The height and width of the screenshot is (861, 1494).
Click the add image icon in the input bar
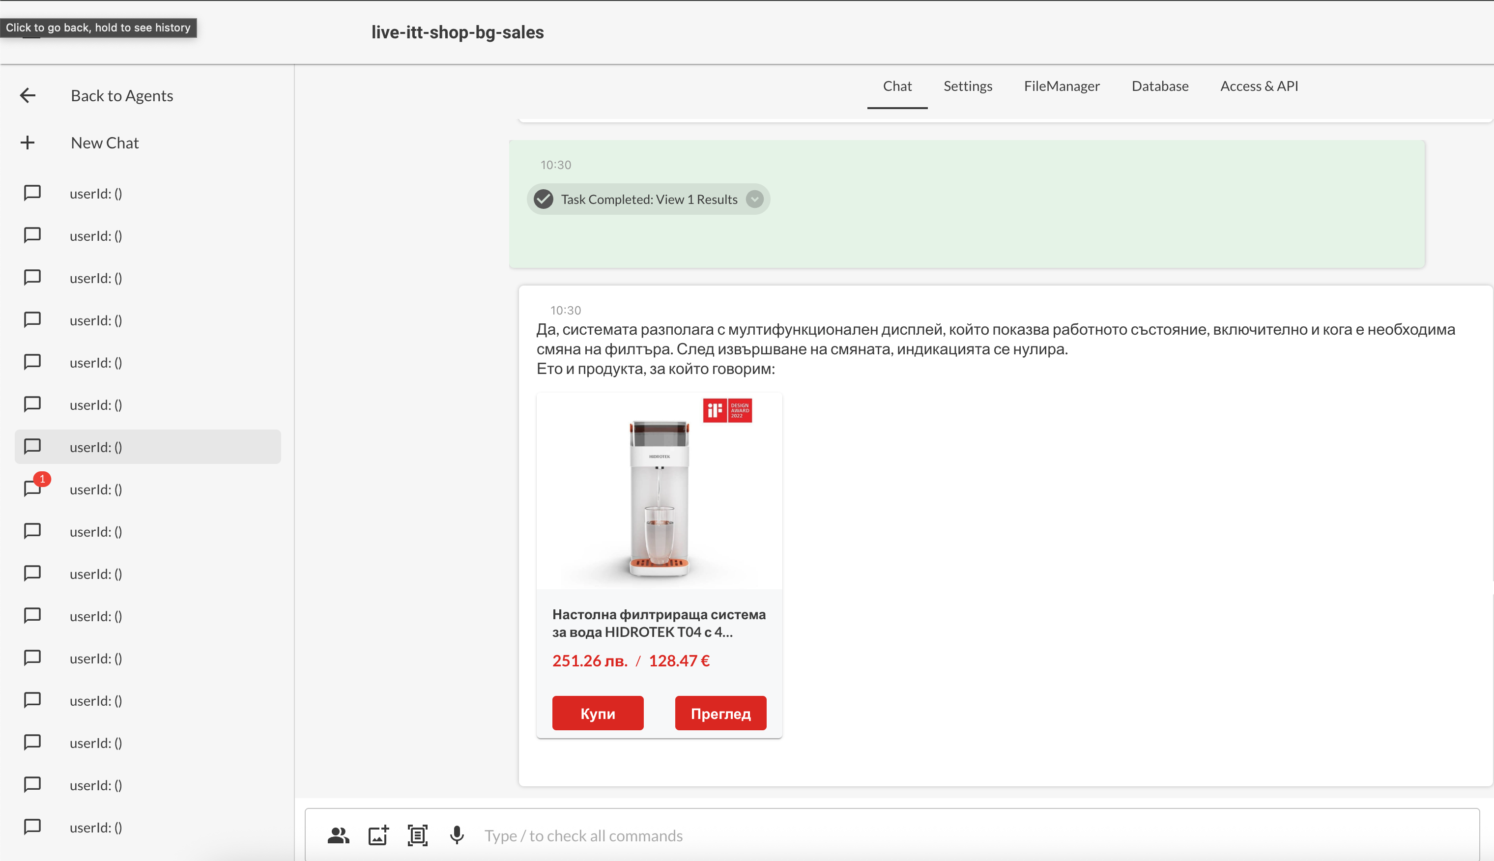[378, 835]
